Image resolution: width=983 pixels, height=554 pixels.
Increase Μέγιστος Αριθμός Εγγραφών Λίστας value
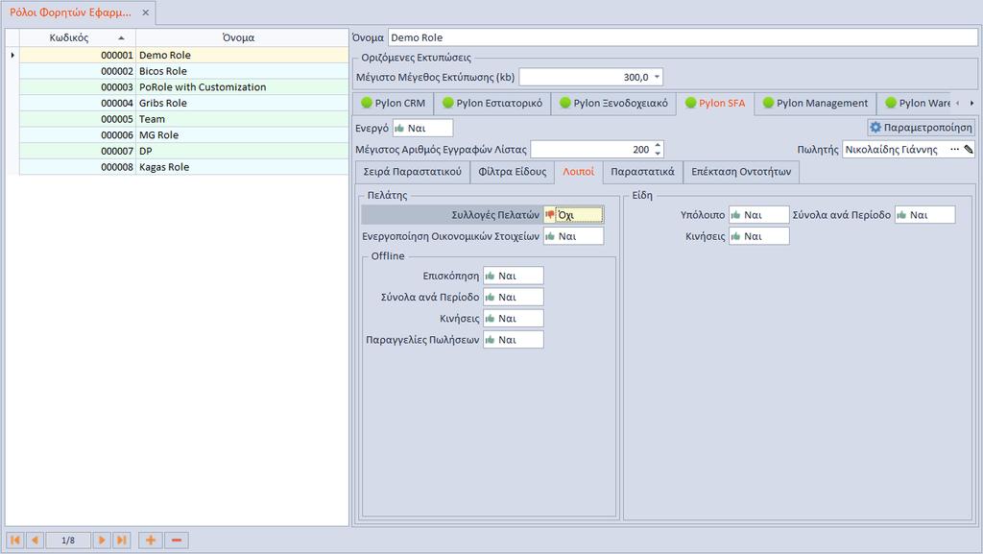pos(658,145)
